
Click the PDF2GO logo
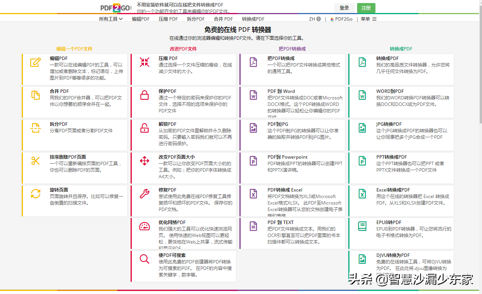point(116,8)
